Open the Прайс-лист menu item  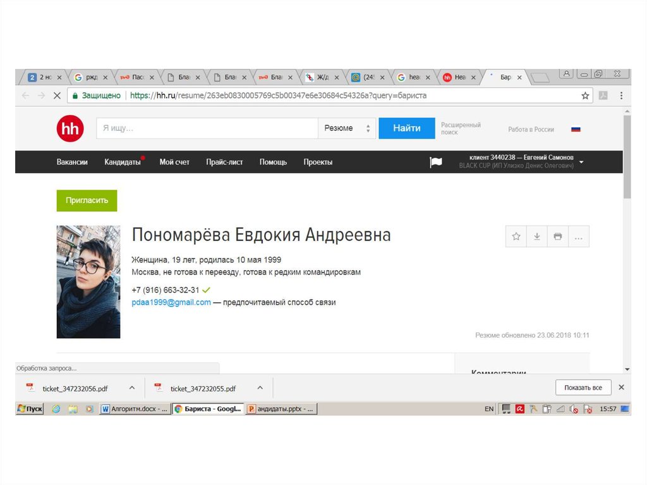coord(224,162)
